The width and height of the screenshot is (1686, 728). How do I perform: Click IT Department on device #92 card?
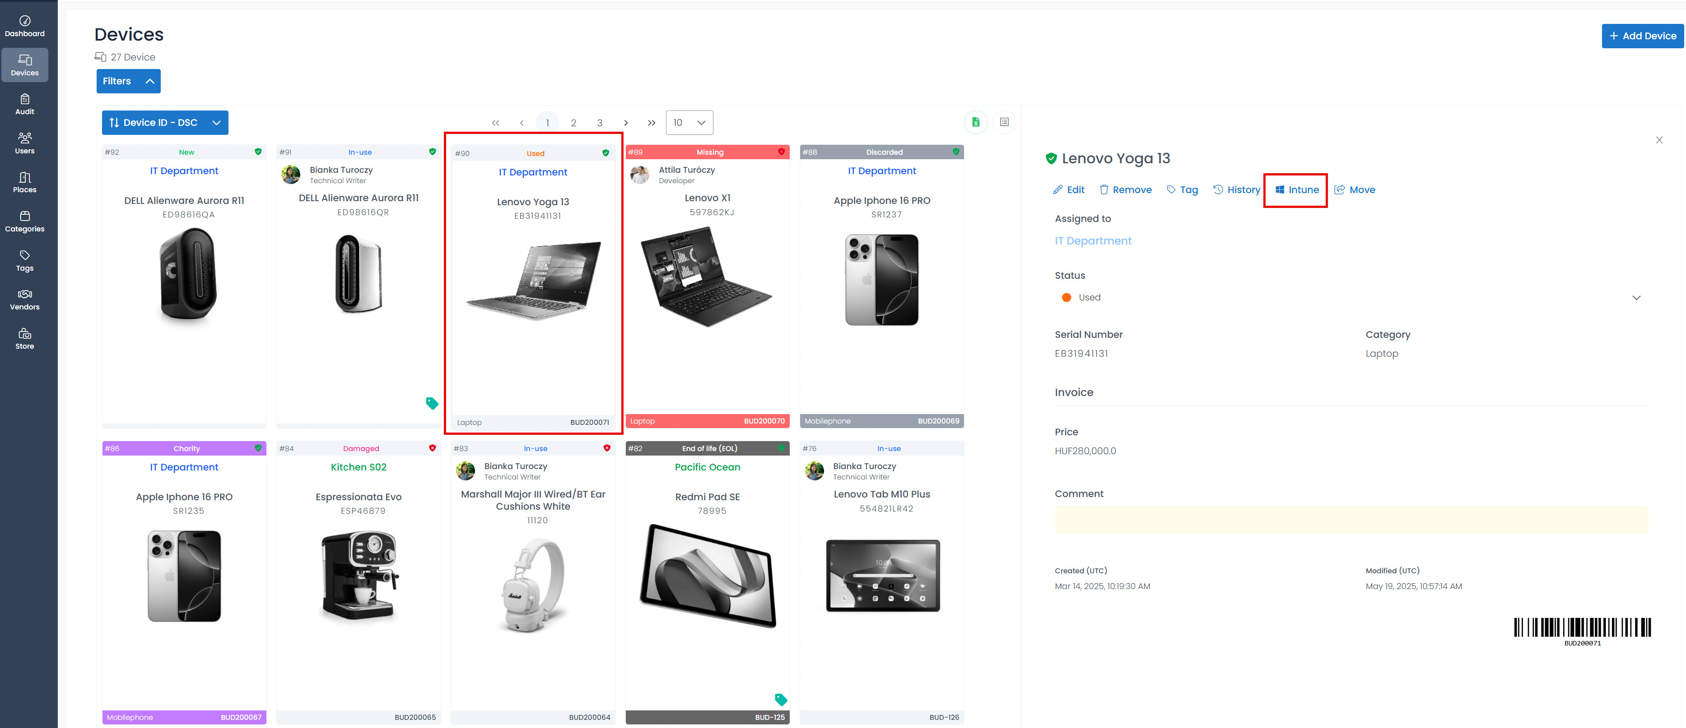[x=184, y=170]
